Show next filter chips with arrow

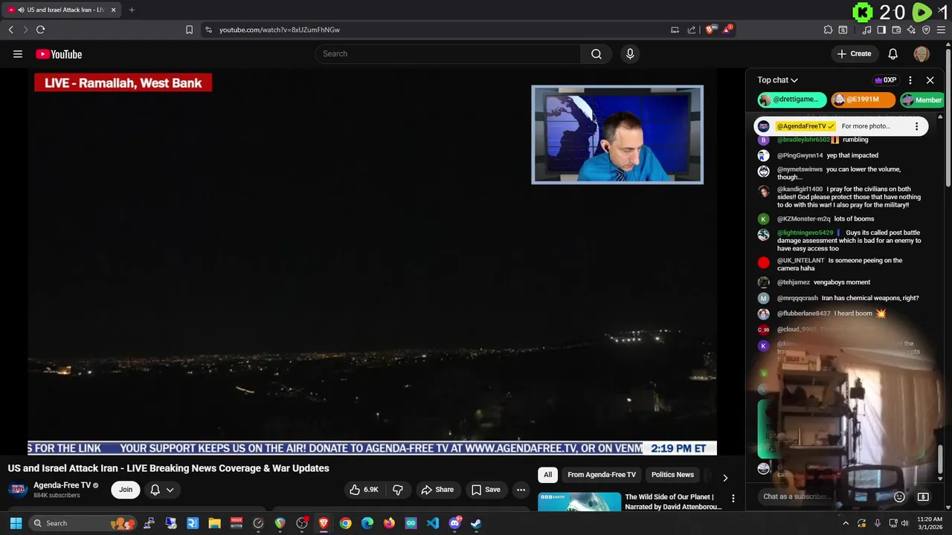725,478
